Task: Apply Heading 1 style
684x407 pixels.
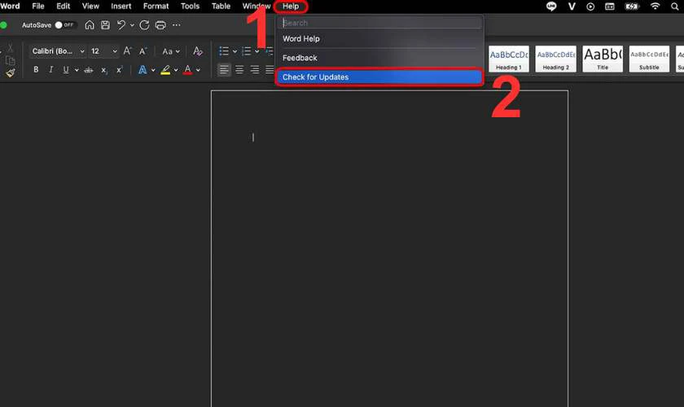Action: (x=509, y=59)
